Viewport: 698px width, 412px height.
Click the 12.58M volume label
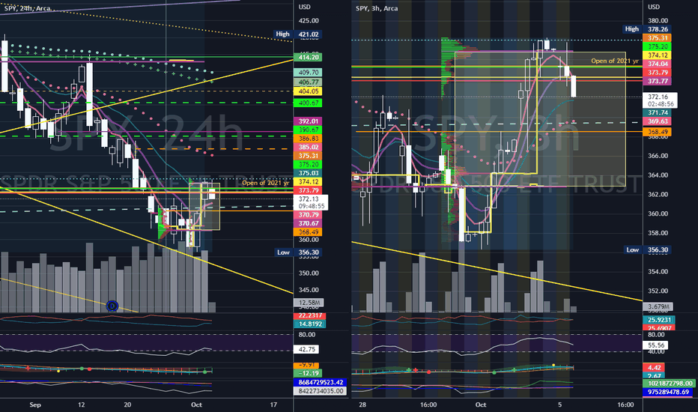point(308,303)
